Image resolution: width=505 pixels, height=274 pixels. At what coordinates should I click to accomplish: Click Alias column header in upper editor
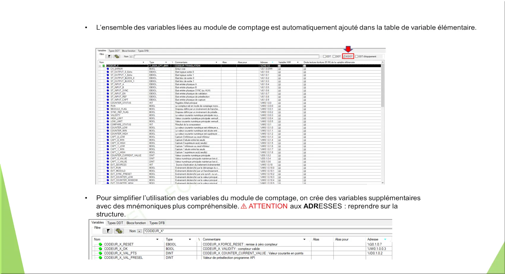[224, 62]
